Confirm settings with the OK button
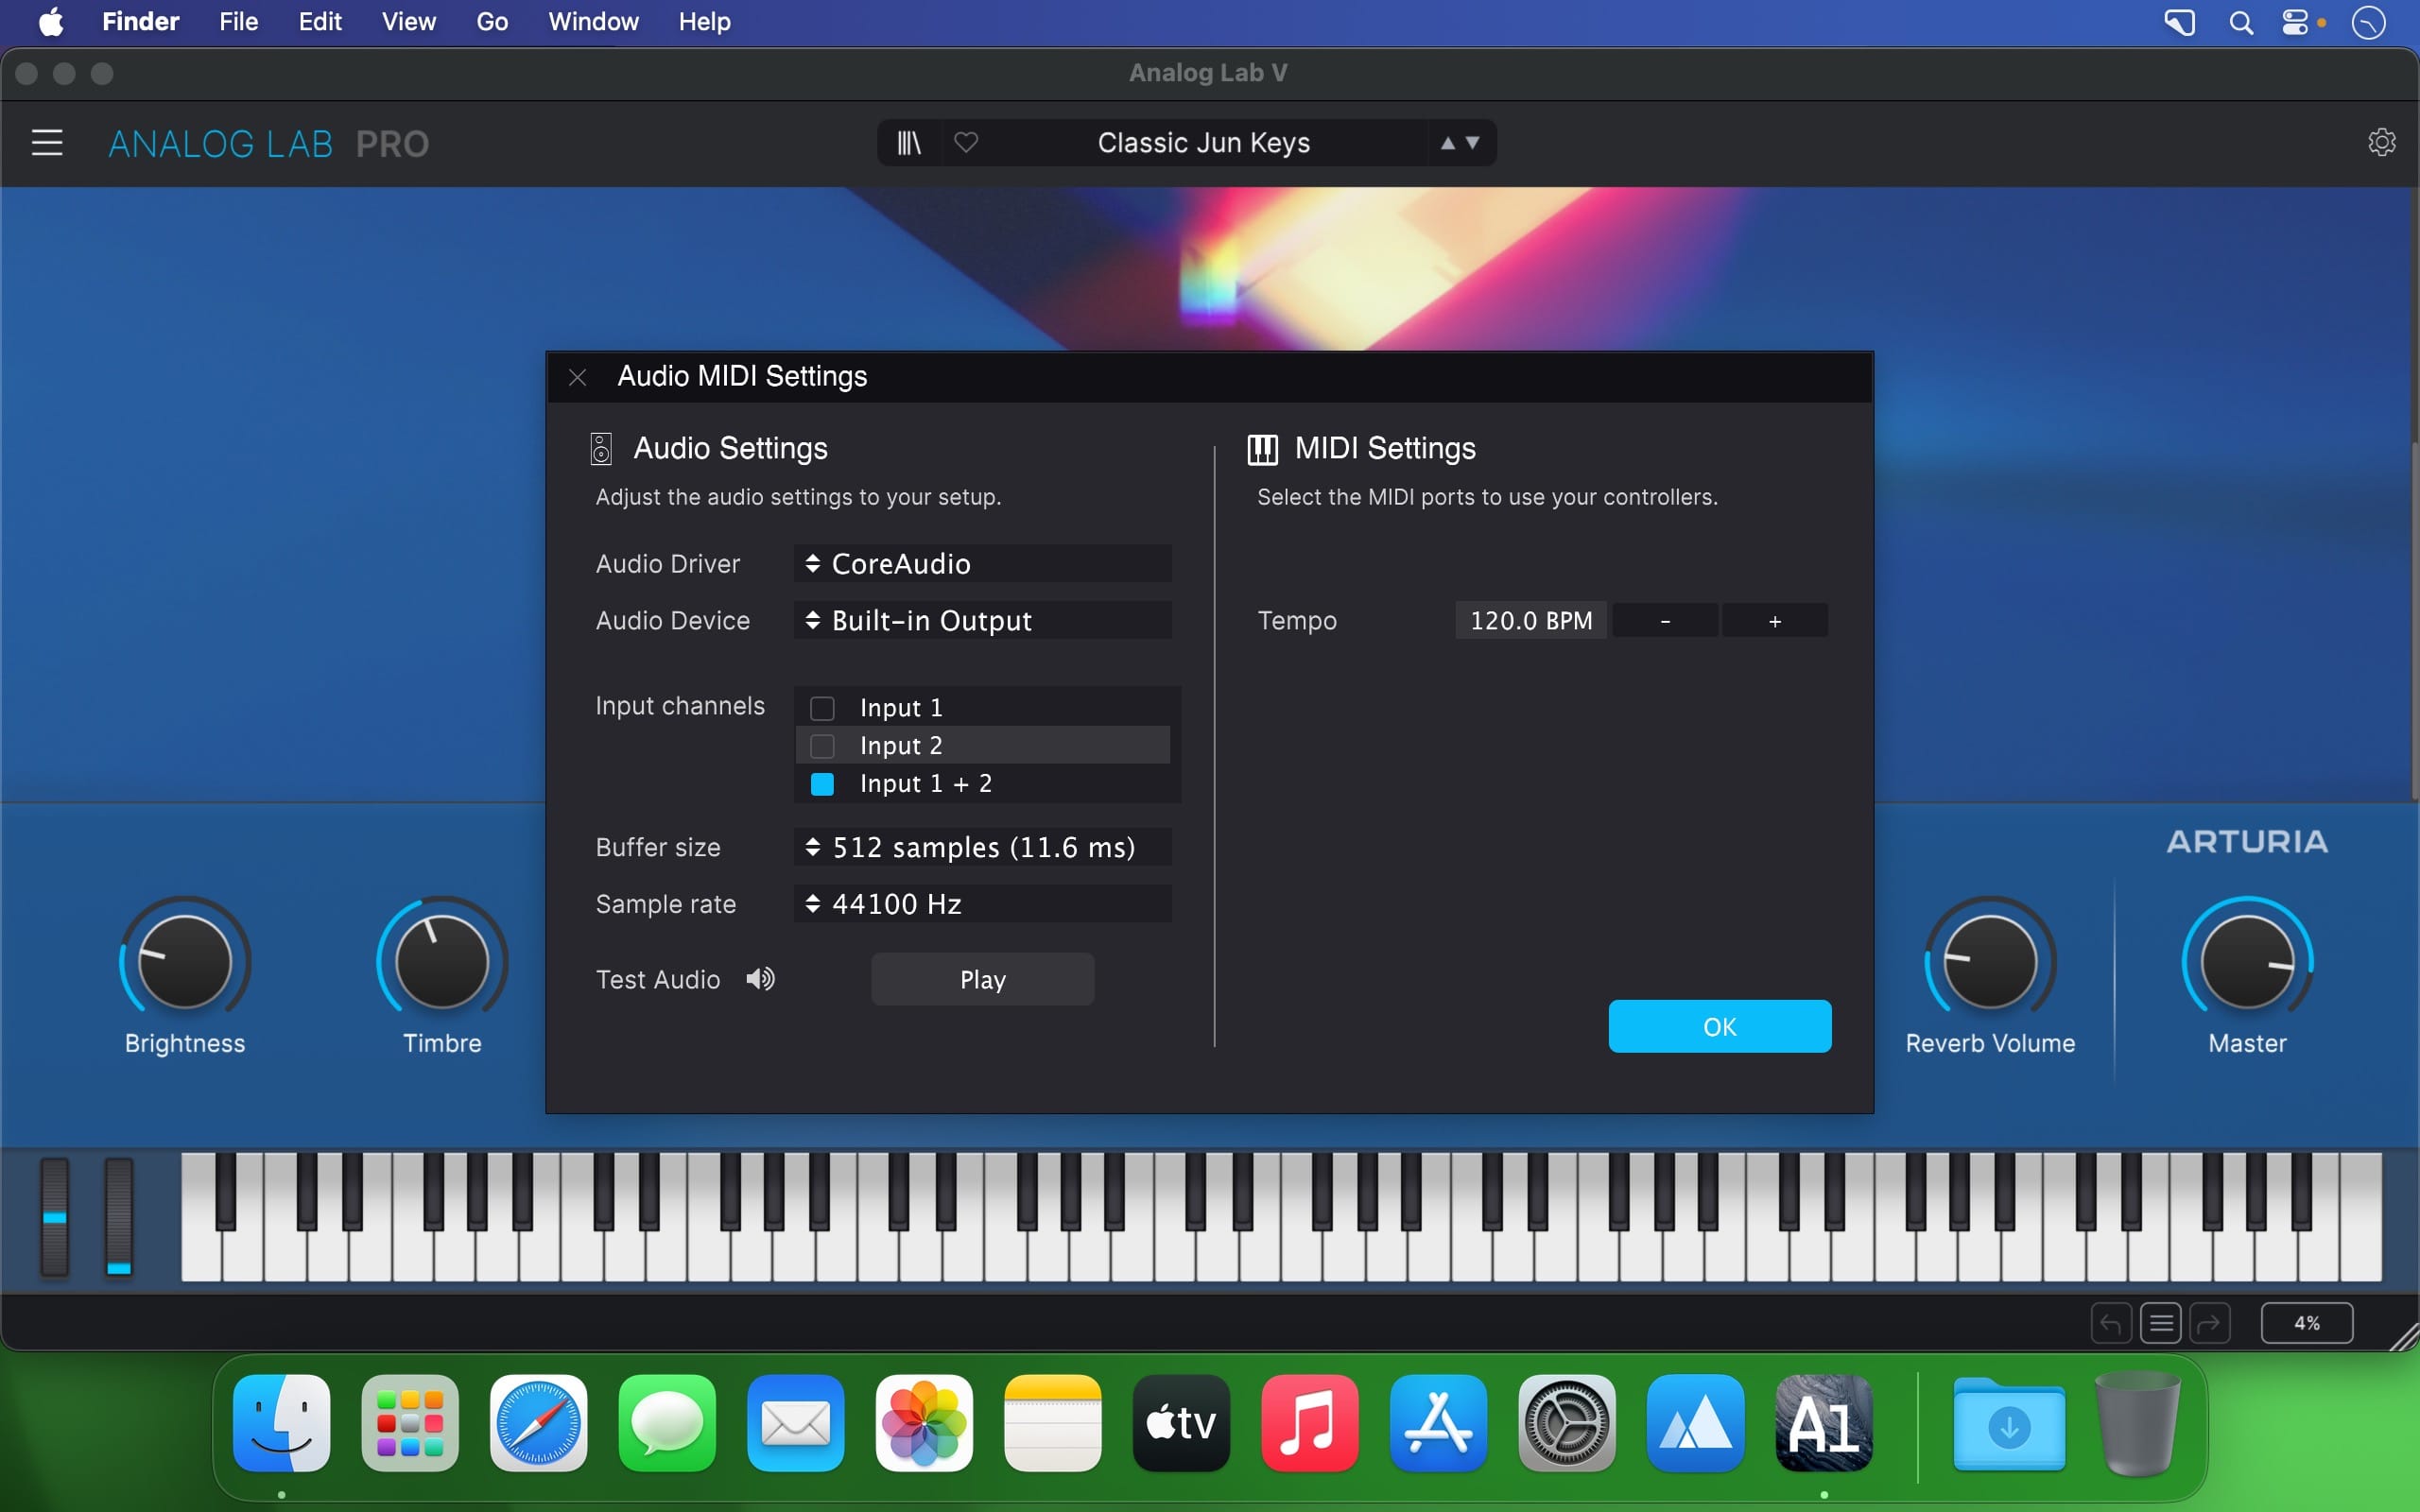 1719,1026
